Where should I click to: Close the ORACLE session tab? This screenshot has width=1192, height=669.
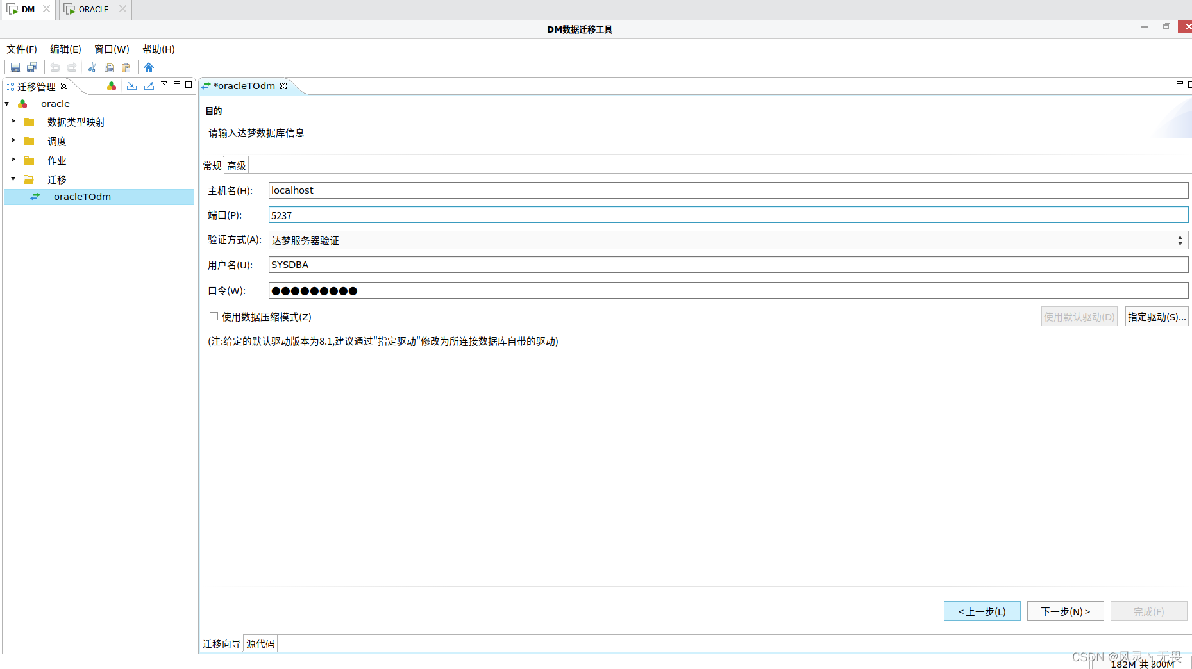[x=122, y=9]
